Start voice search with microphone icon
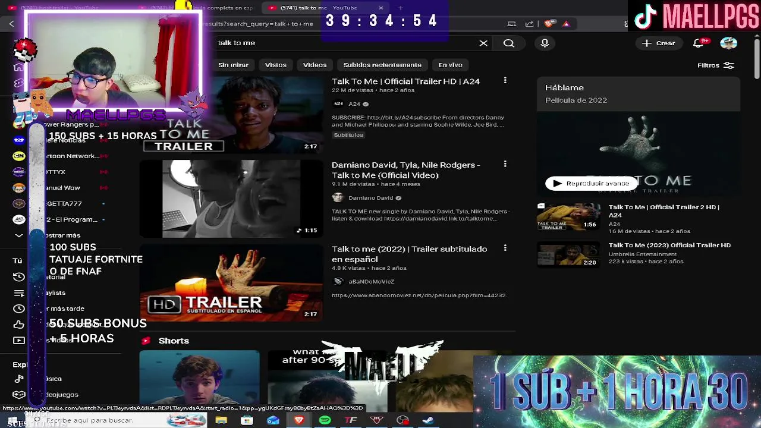 (545, 43)
